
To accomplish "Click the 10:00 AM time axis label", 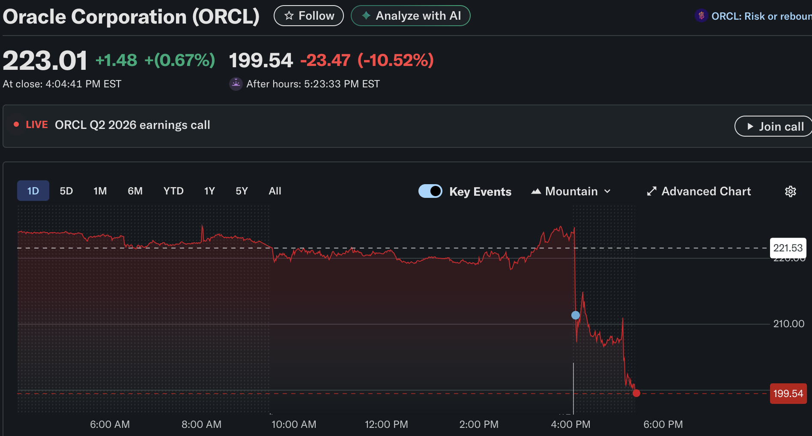I will [x=294, y=424].
